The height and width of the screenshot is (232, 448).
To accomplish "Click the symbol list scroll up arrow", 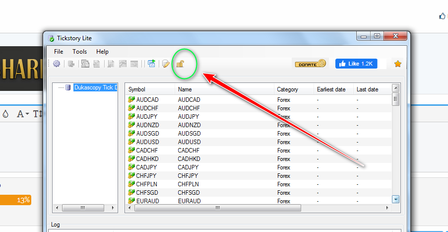I will (x=396, y=88).
